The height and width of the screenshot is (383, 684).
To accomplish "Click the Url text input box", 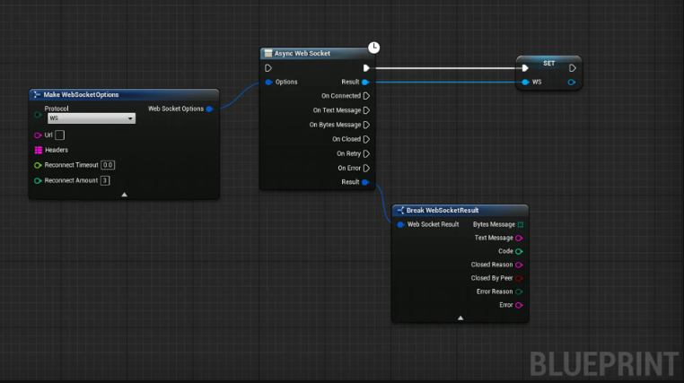I will pyautogui.click(x=60, y=135).
